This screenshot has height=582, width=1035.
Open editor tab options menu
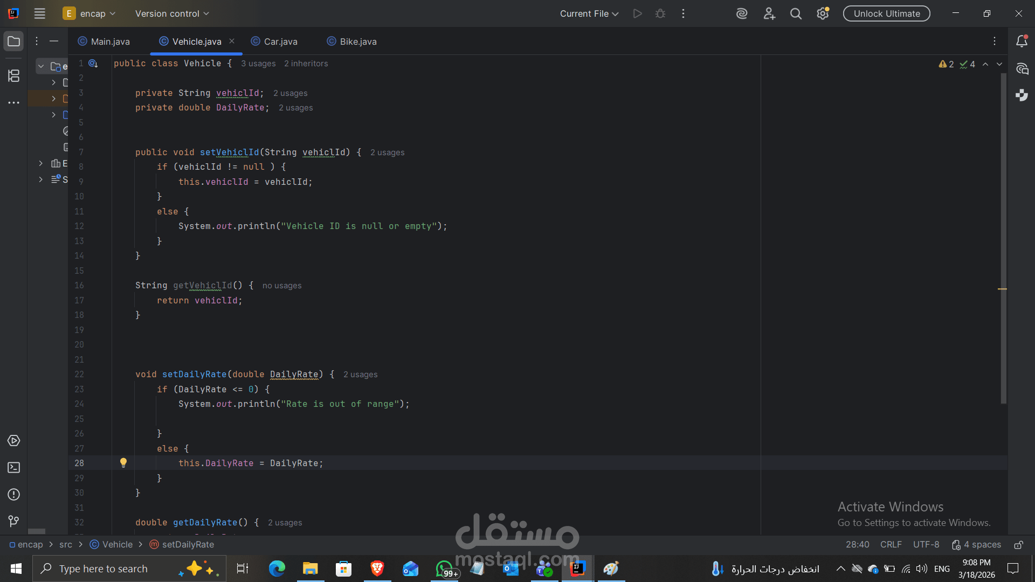(x=995, y=41)
